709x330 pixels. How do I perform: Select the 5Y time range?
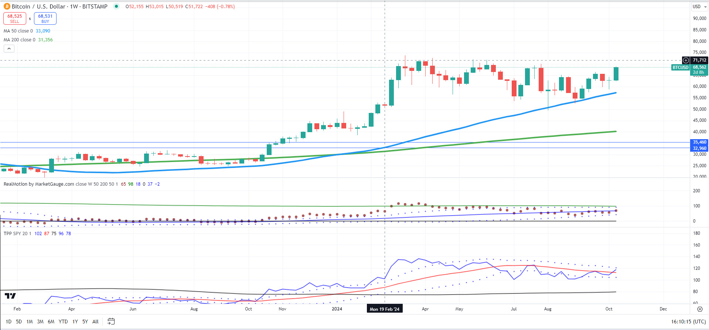[85, 322]
